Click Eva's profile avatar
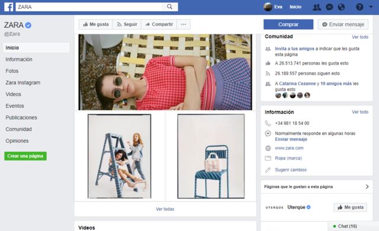The width and height of the screenshot is (379, 231). (x=268, y=7)
